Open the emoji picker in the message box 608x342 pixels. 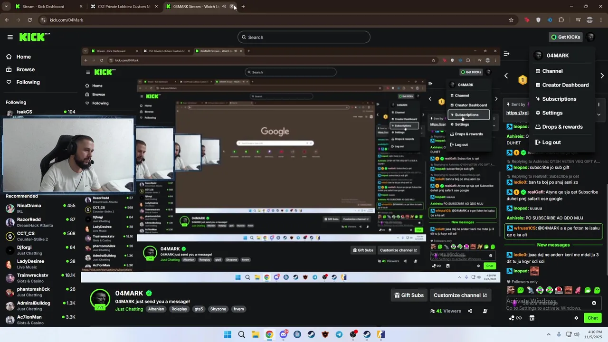[594, 303]
